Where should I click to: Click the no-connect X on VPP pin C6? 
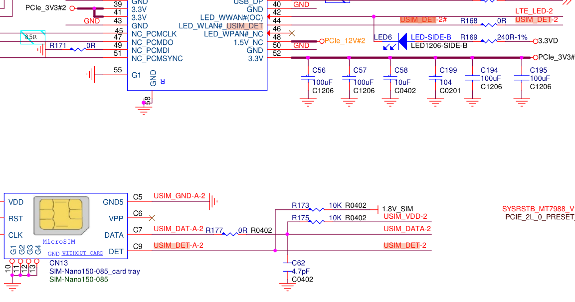pyautogui.click(x=153, y=218)
